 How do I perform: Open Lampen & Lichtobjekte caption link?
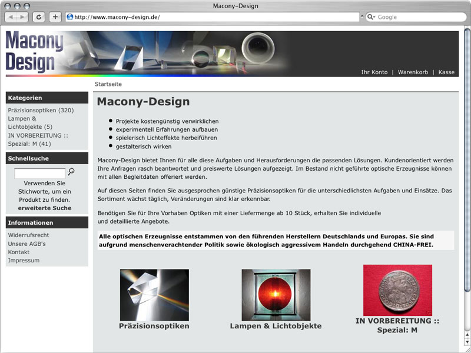pos(276,326)
